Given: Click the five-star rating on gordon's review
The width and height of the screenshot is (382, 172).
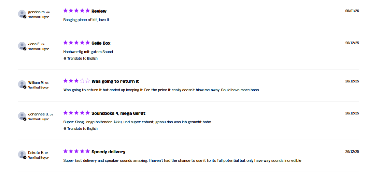Looking at the screenshot, I should tap(76, 11).
